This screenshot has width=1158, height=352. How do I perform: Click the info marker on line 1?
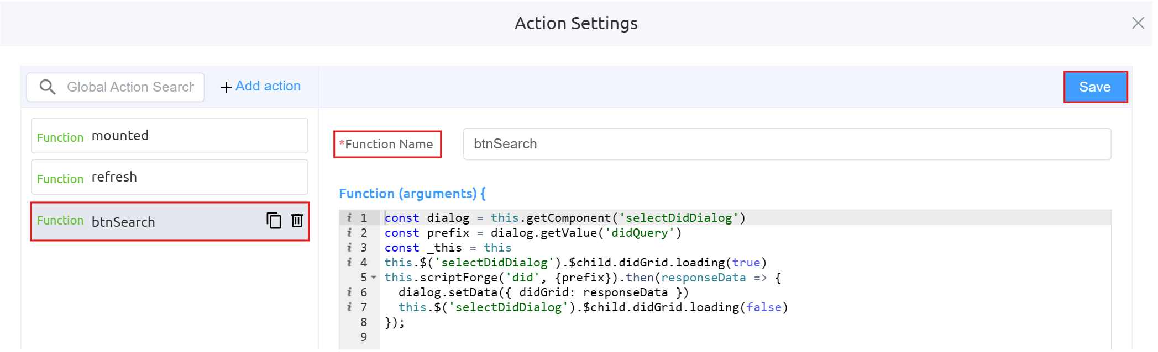(x=349, y=218)
